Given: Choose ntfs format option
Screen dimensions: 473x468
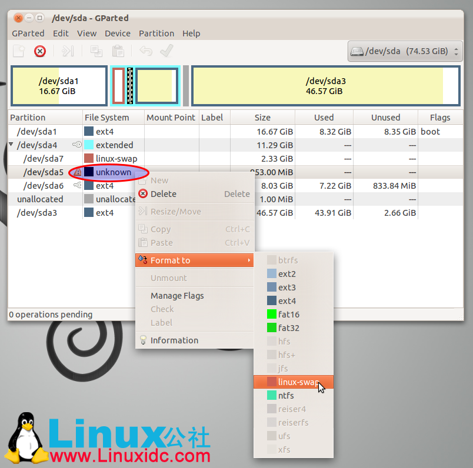Looking at the screenshot, I should [286, 396].
